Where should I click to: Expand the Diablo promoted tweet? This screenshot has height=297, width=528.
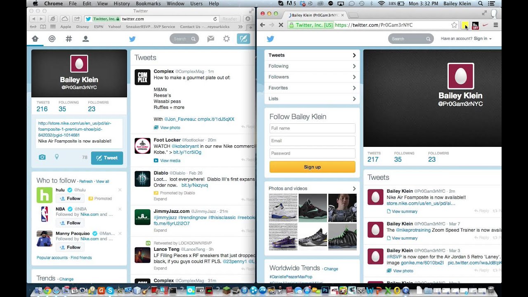click(x=160, y=199)
